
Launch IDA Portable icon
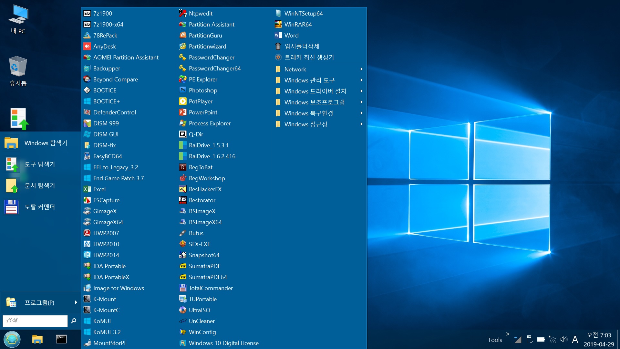pos(87,266)
